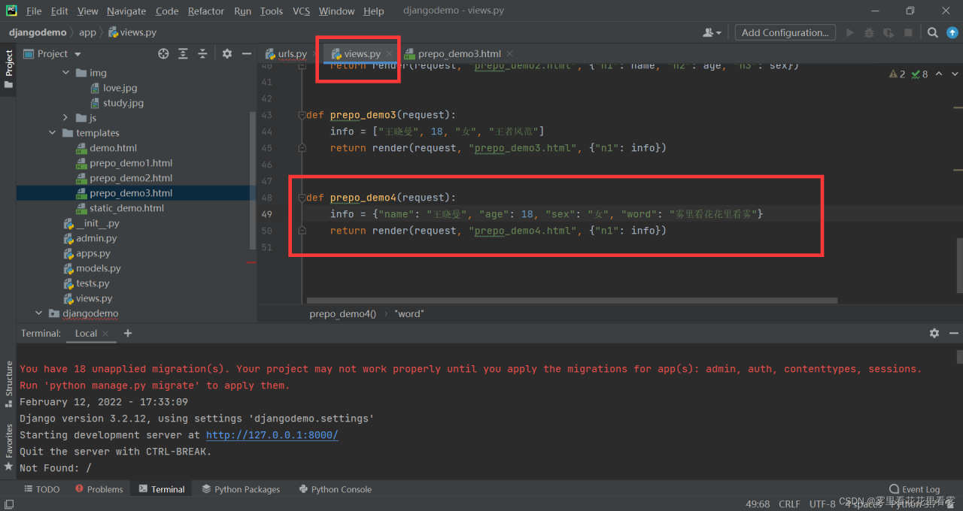
Task: Click the Add Configuration button
Action: click(785, 32)
